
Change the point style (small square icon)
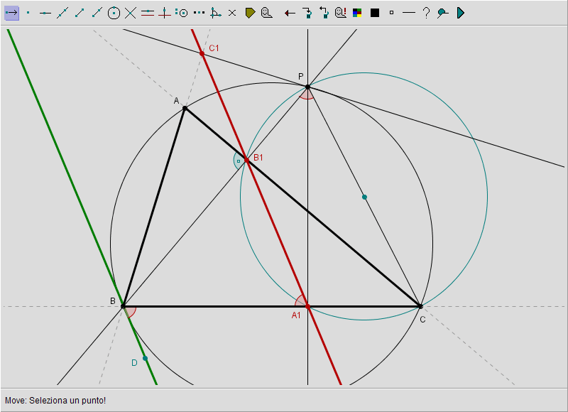392,13
